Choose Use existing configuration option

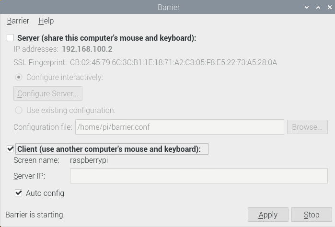point(19,110)
